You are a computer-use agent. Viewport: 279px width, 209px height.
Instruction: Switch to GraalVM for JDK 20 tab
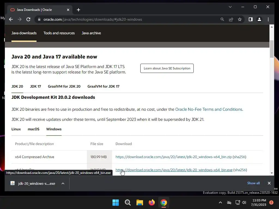pos(64,86)
